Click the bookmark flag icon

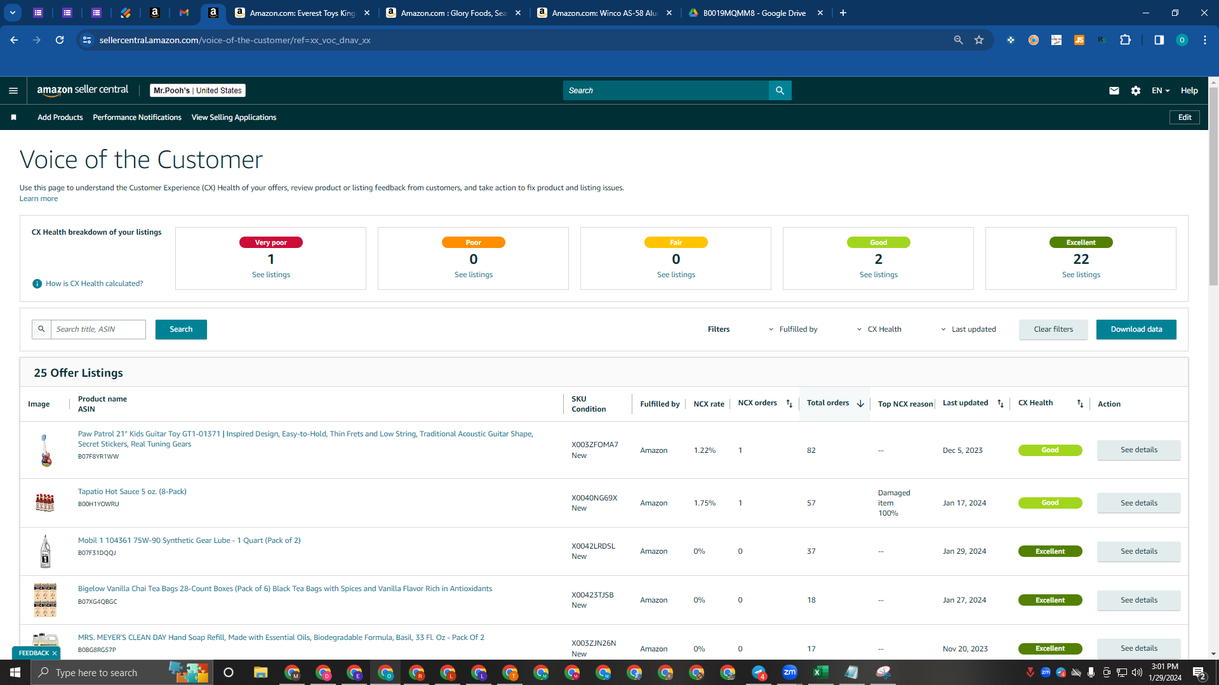pos(13,117)
